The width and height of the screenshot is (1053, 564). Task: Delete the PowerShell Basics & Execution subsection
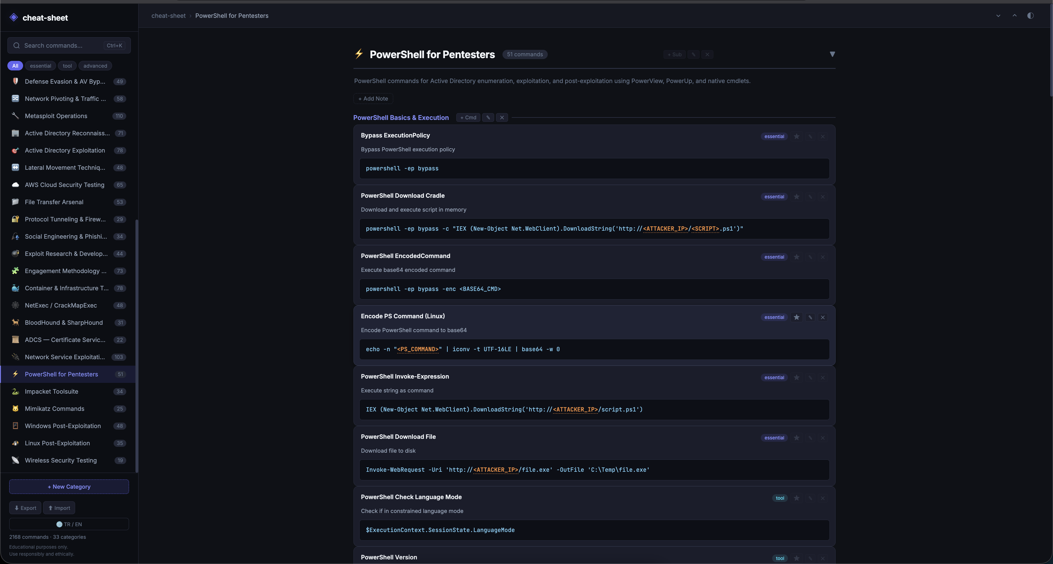coord(502,117)
